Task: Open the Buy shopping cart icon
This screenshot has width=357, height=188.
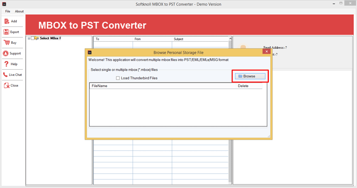Action: (7, 42)
